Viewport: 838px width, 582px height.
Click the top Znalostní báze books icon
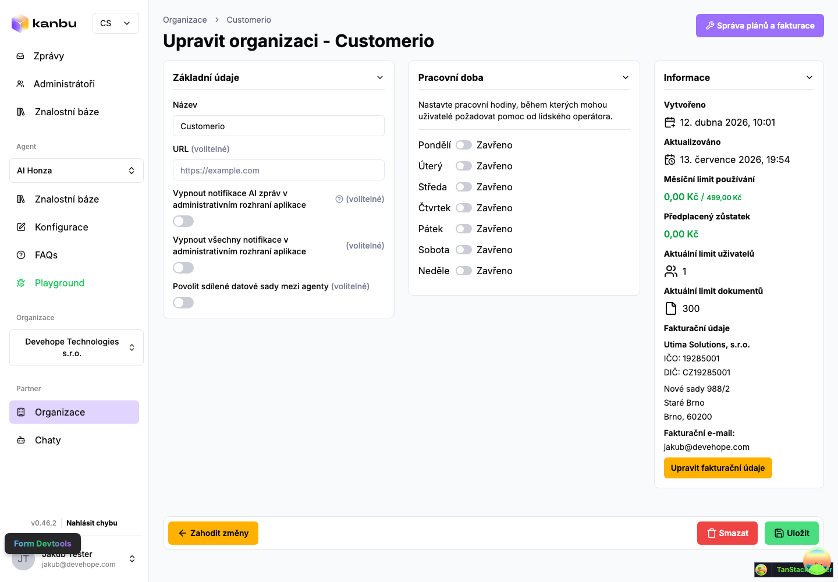point(21,112)
